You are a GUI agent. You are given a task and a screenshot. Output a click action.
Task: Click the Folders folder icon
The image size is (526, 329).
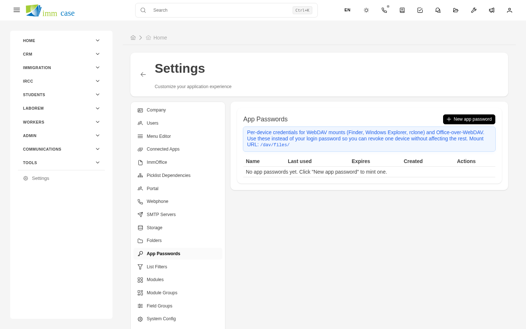pyautogui.click(x=140, y=241)
